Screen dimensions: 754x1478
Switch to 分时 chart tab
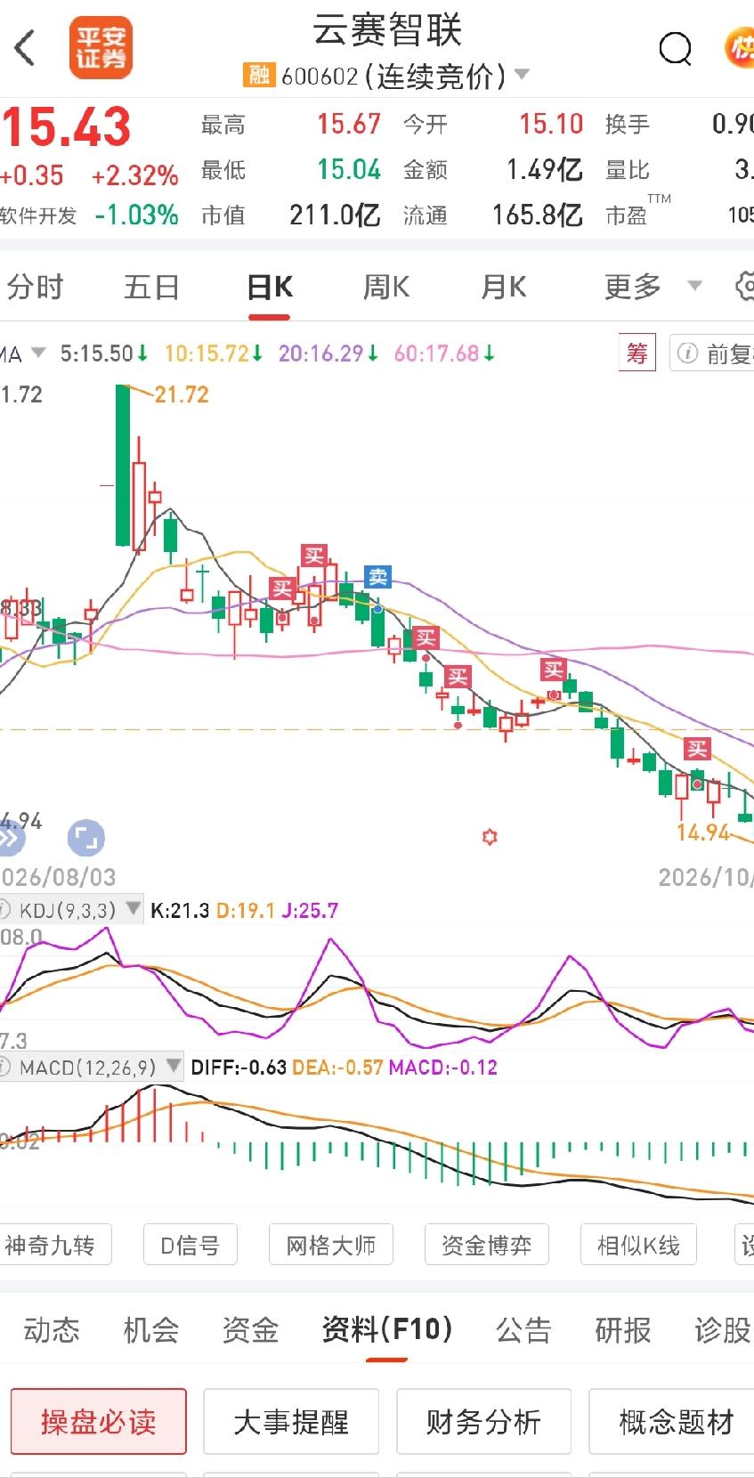(x=36, y=287)
